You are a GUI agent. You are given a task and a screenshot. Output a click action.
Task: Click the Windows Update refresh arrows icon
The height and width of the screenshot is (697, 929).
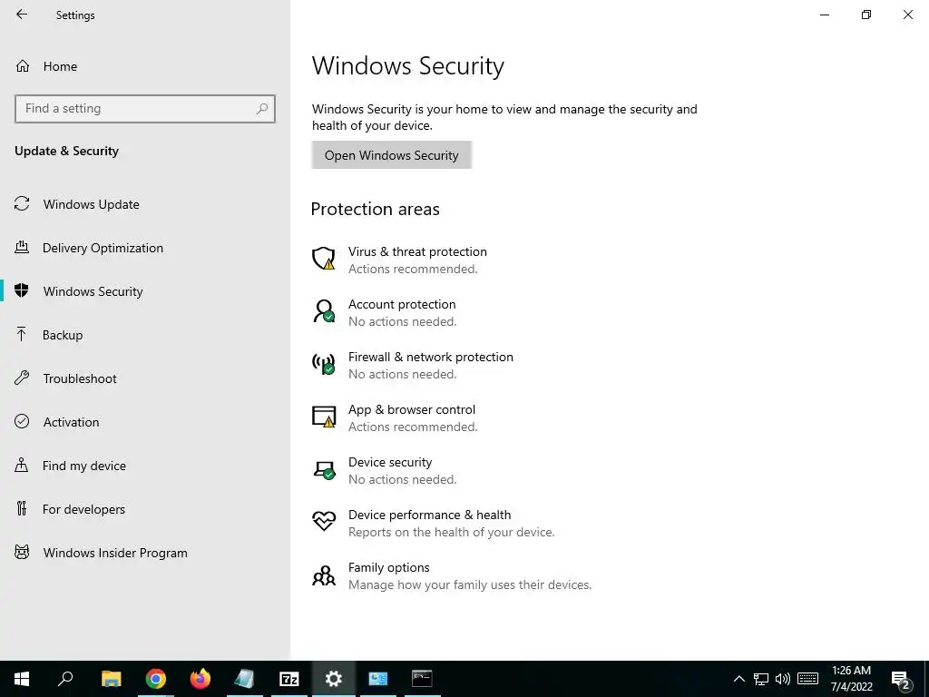point(22,204)
